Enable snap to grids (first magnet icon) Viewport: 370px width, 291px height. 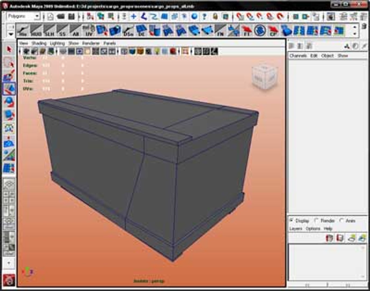[240, 17]
